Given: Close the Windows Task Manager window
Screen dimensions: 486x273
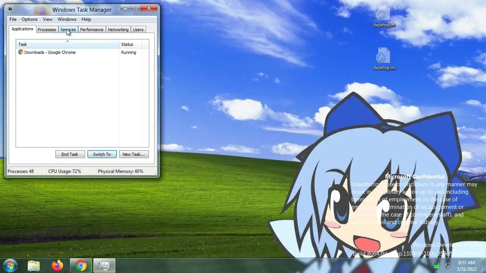Looking at the screenshot, I should pos(149,8).
